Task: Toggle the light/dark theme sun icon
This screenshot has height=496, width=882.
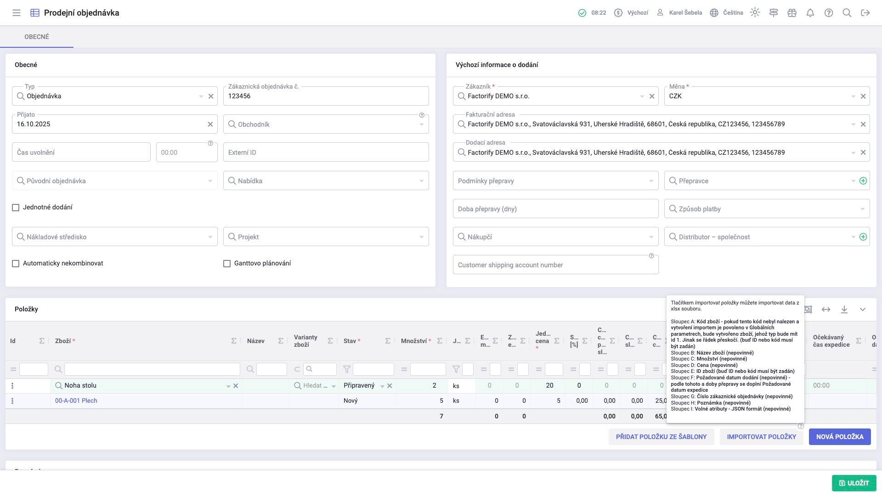Action: [755, 13]
